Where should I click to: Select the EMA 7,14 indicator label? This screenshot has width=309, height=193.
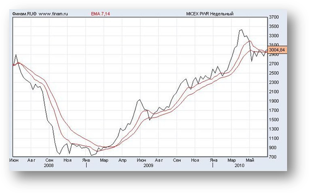tap(100, 14)
